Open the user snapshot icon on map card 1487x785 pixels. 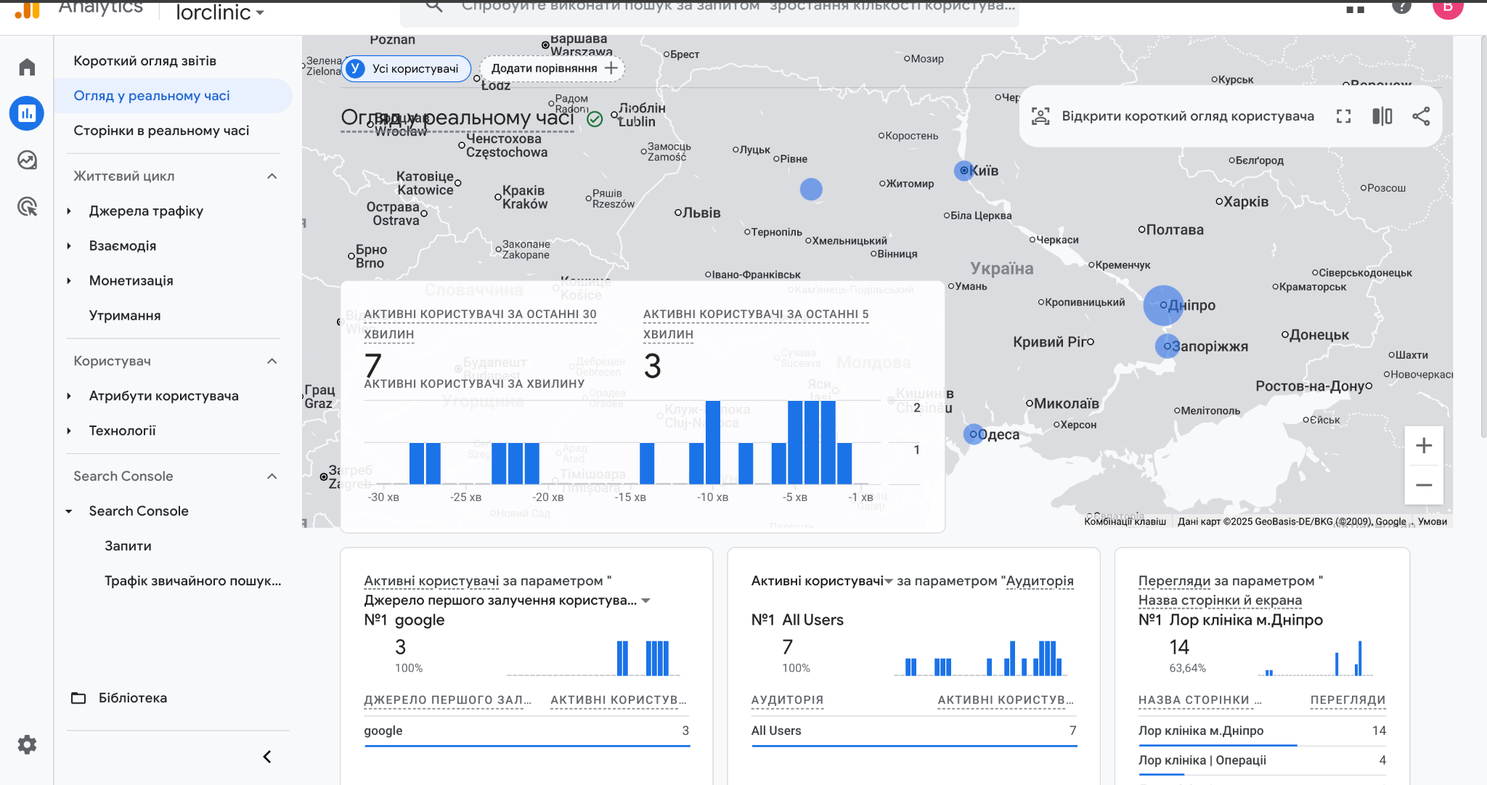(x=1040, y=115)
